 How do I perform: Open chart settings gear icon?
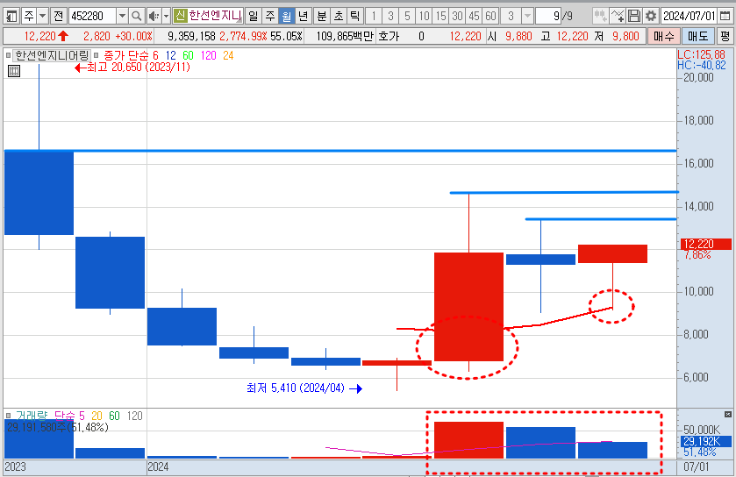[x=651, y=17]
